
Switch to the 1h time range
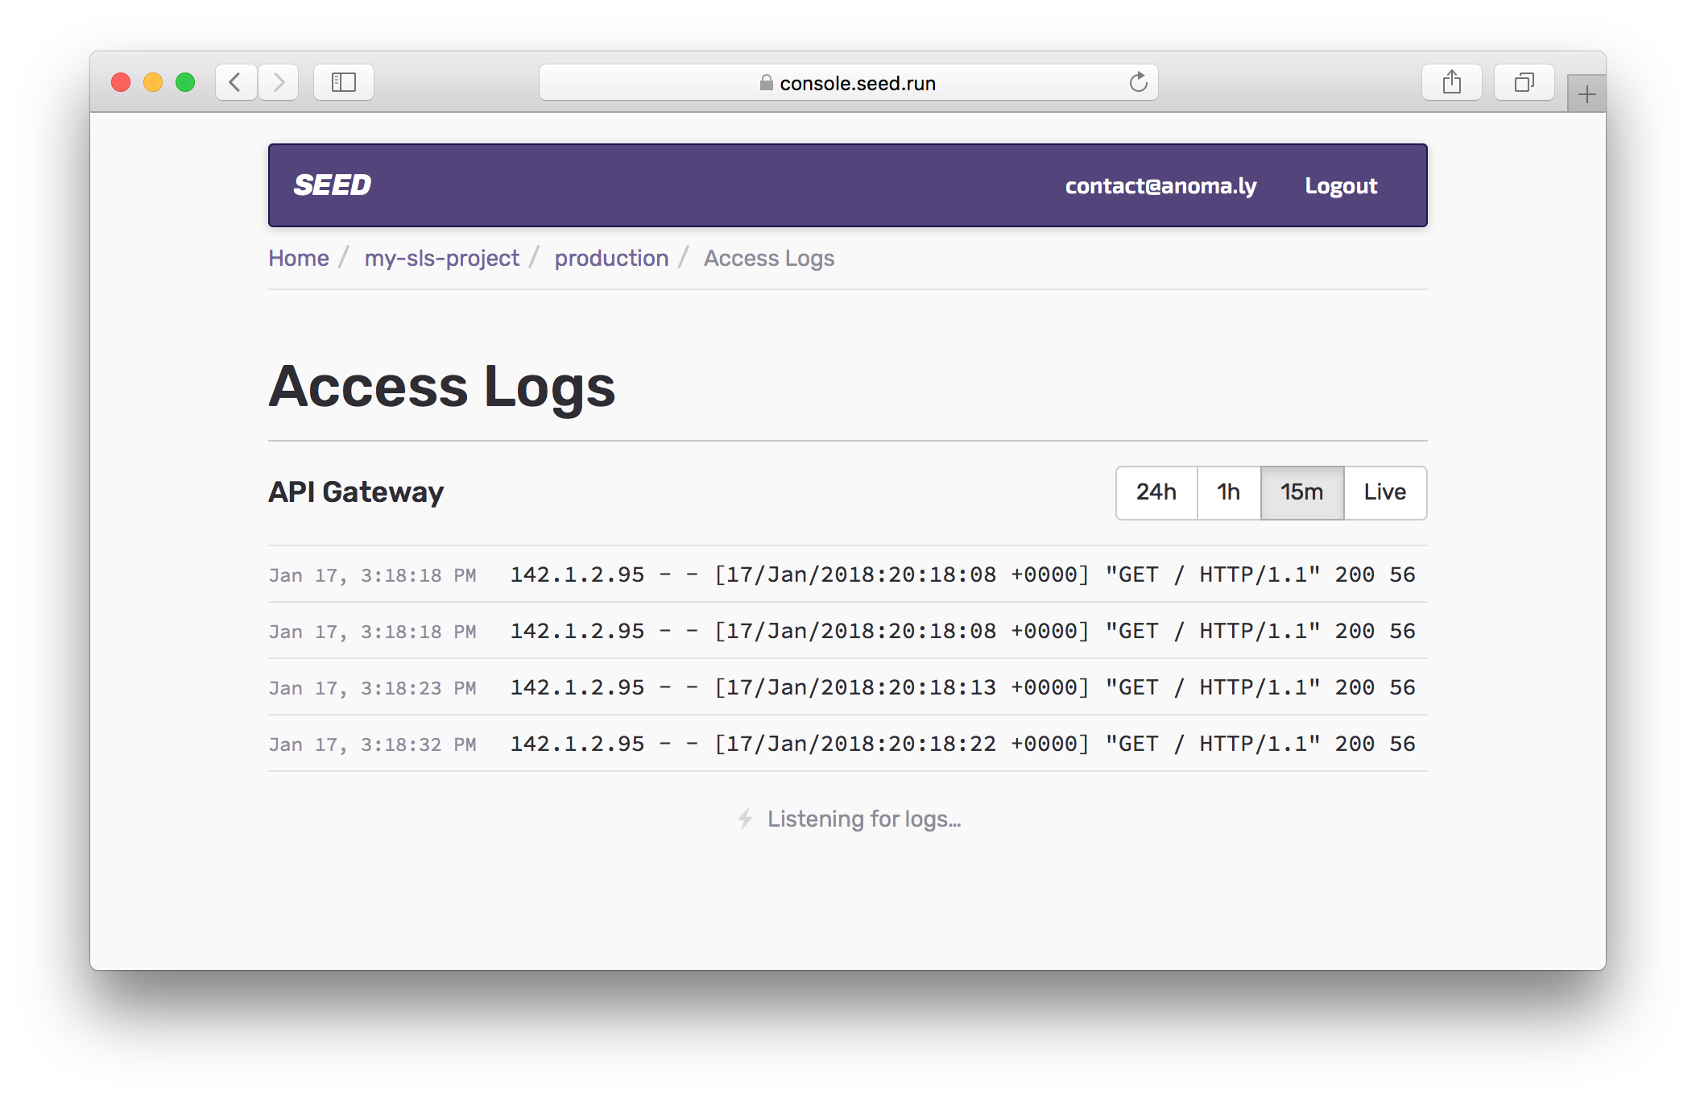tap(1228, 491)
